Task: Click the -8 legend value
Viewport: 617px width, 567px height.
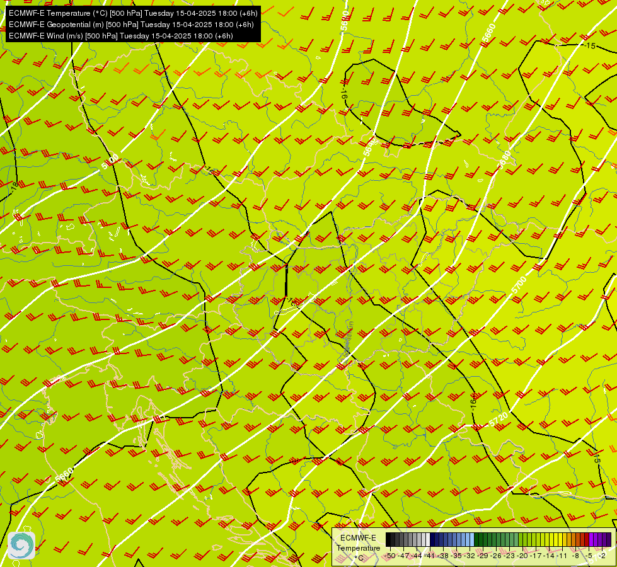Action: tap(575, 556)
